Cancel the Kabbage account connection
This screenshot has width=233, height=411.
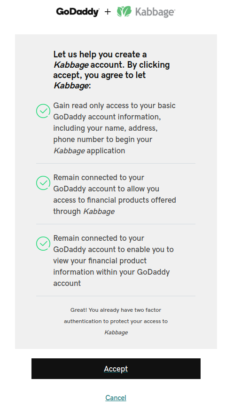[x=116, y=398]
